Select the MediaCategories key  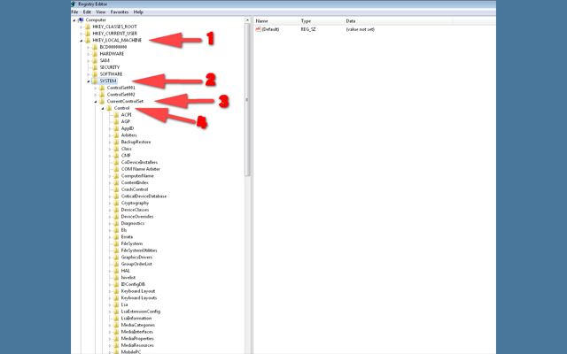(x=138, y=325)
